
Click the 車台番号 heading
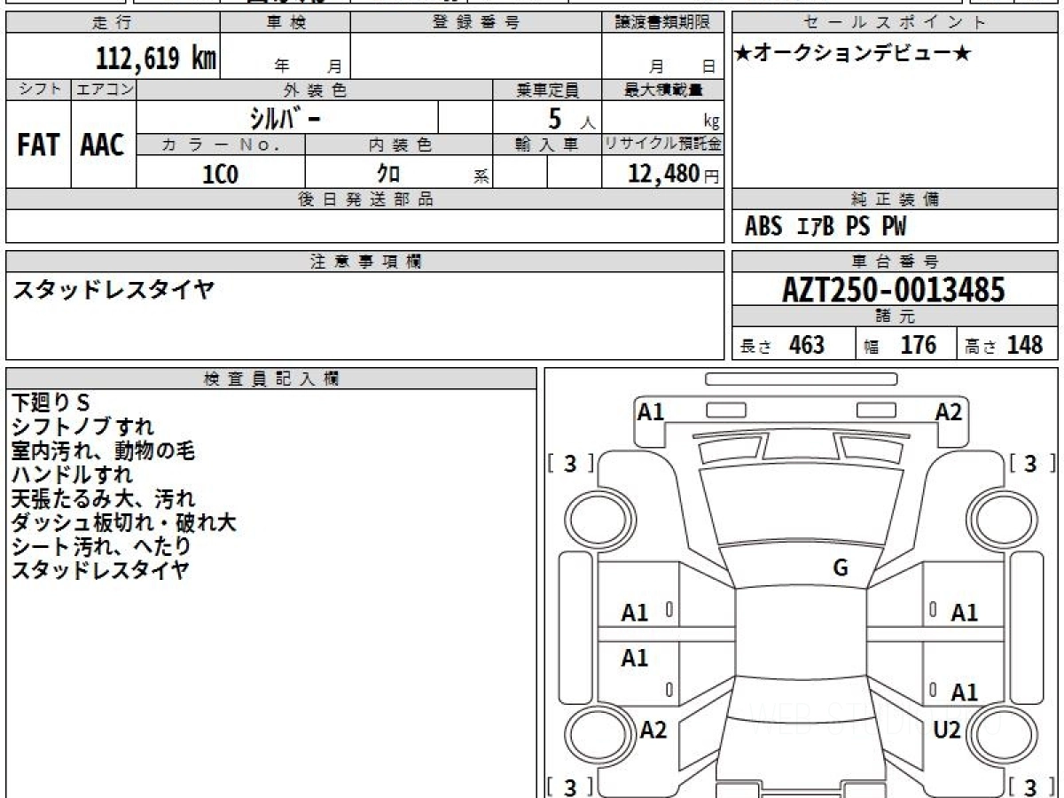tap(896, 262)
